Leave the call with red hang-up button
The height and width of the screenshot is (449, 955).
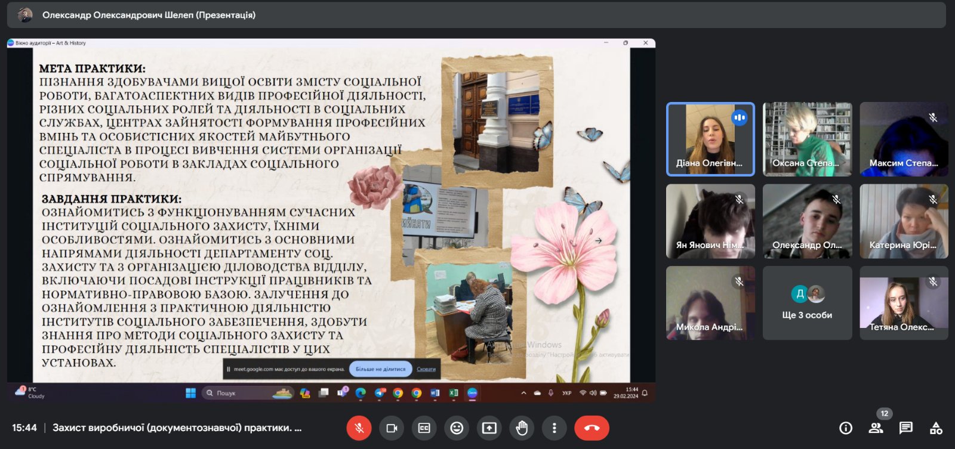point(592,428)
